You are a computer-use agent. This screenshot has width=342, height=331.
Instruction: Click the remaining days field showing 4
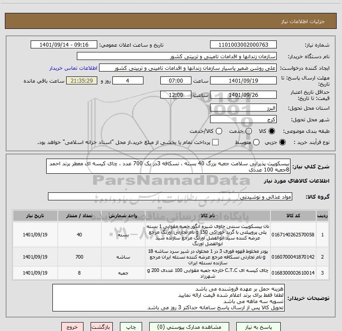click(x=128, y=80)
